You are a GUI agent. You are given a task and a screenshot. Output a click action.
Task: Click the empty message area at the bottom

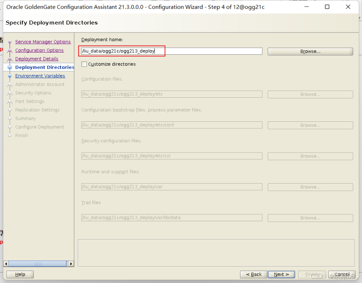[x=216, y=253]
